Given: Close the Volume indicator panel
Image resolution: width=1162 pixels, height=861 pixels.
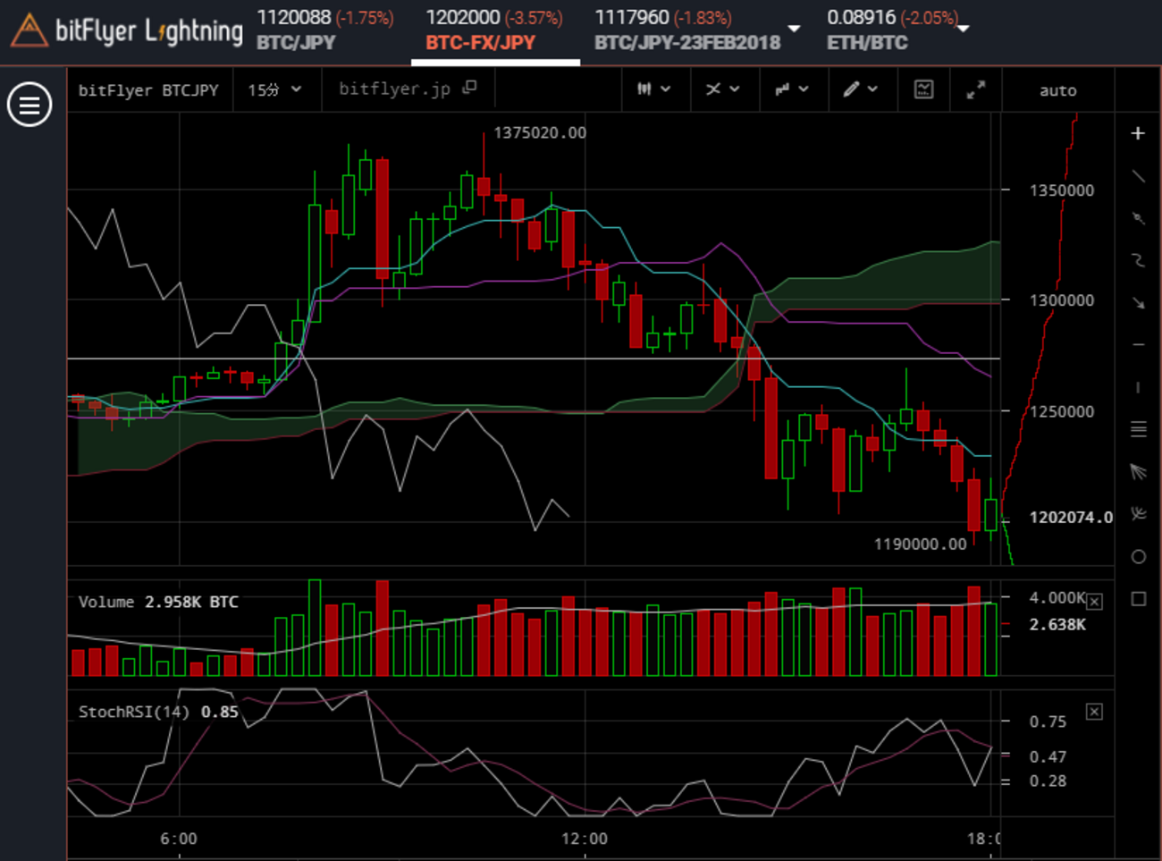Looking at the screenshot, I should point(1094,602).
